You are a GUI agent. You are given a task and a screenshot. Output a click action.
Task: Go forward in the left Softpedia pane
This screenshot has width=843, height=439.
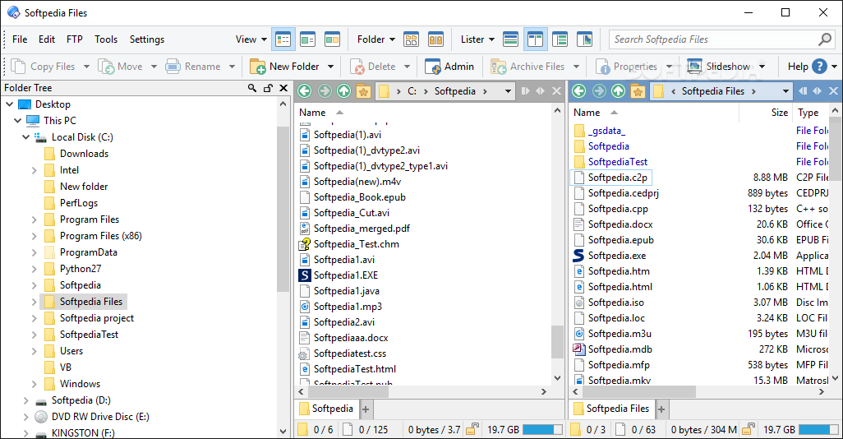tap(325, 91)
